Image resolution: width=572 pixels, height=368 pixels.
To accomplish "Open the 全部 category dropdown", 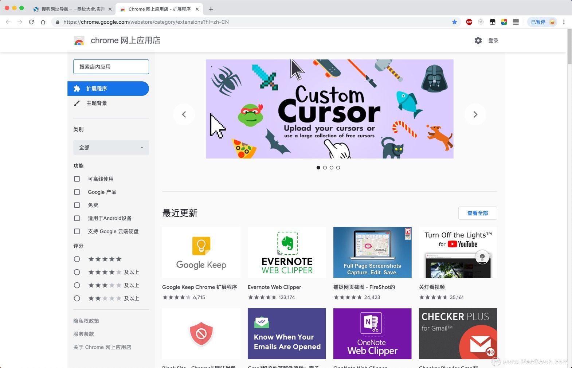I will pos(111,148).
